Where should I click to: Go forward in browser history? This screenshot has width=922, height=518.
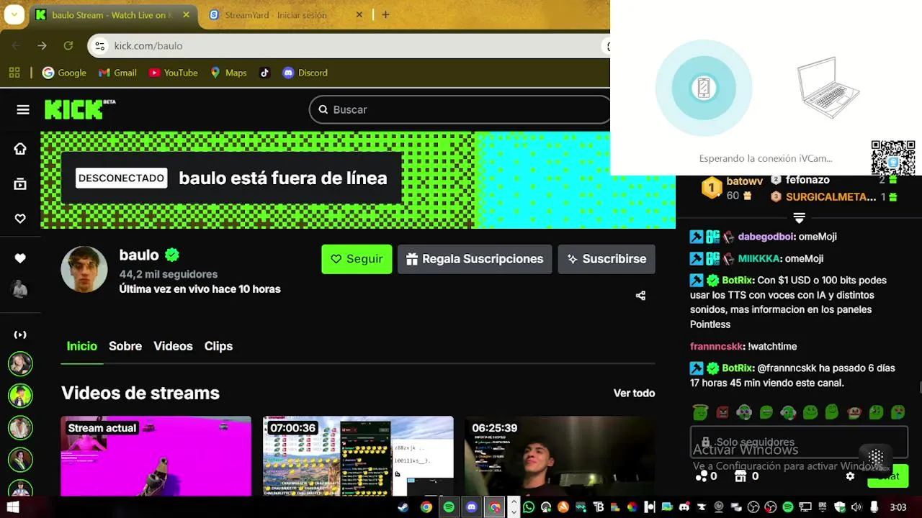(42, 45)
